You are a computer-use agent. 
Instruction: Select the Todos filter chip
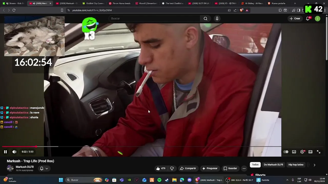pyautogui.click(x=255, y=165)
